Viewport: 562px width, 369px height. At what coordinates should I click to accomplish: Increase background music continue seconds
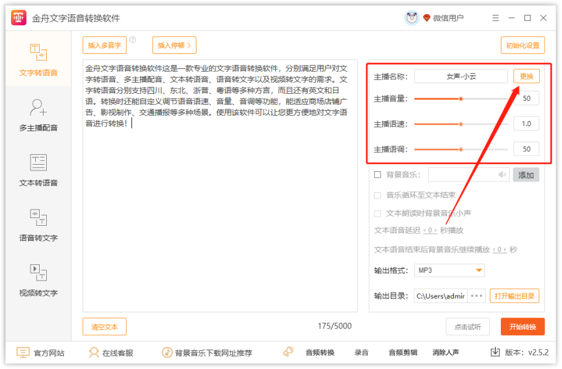point(505,250)
